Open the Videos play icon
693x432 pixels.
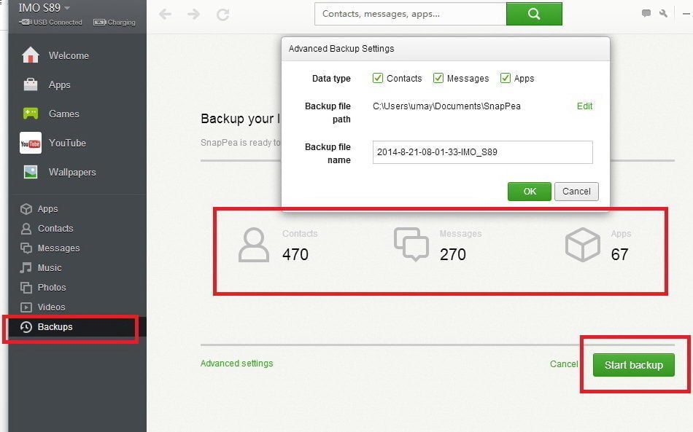point(26,307)
